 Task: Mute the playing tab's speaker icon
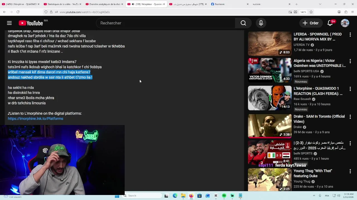pyautogui.click(x=133, y=4)
